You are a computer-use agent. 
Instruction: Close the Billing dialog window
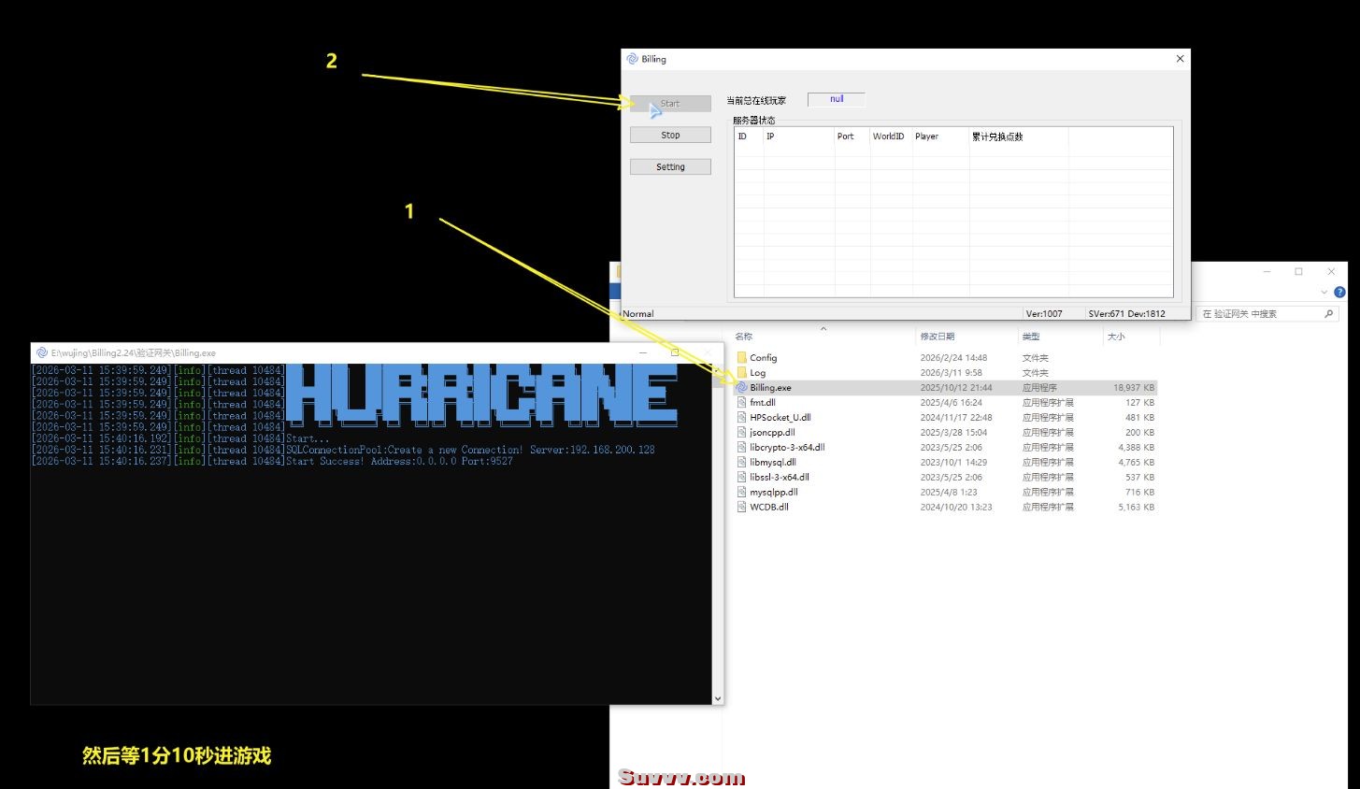1180,59
